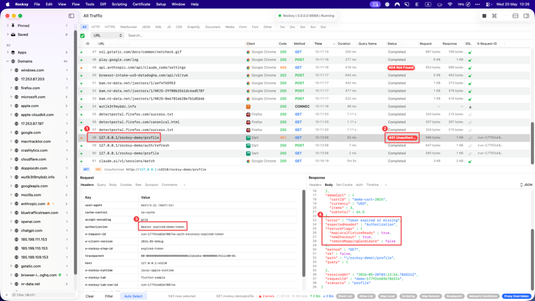
Task: Click the Rockxy running status indicator
Action: [x=307, y=15]
